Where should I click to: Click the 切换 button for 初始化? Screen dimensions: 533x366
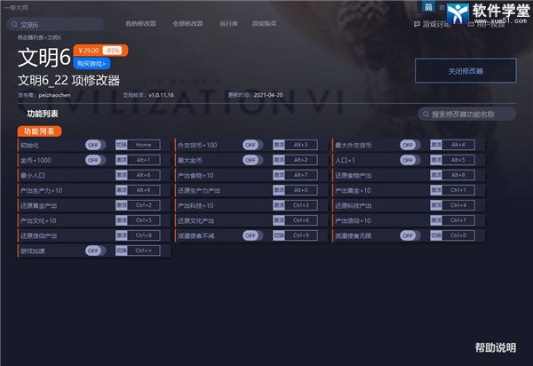(x=122, y=145)
